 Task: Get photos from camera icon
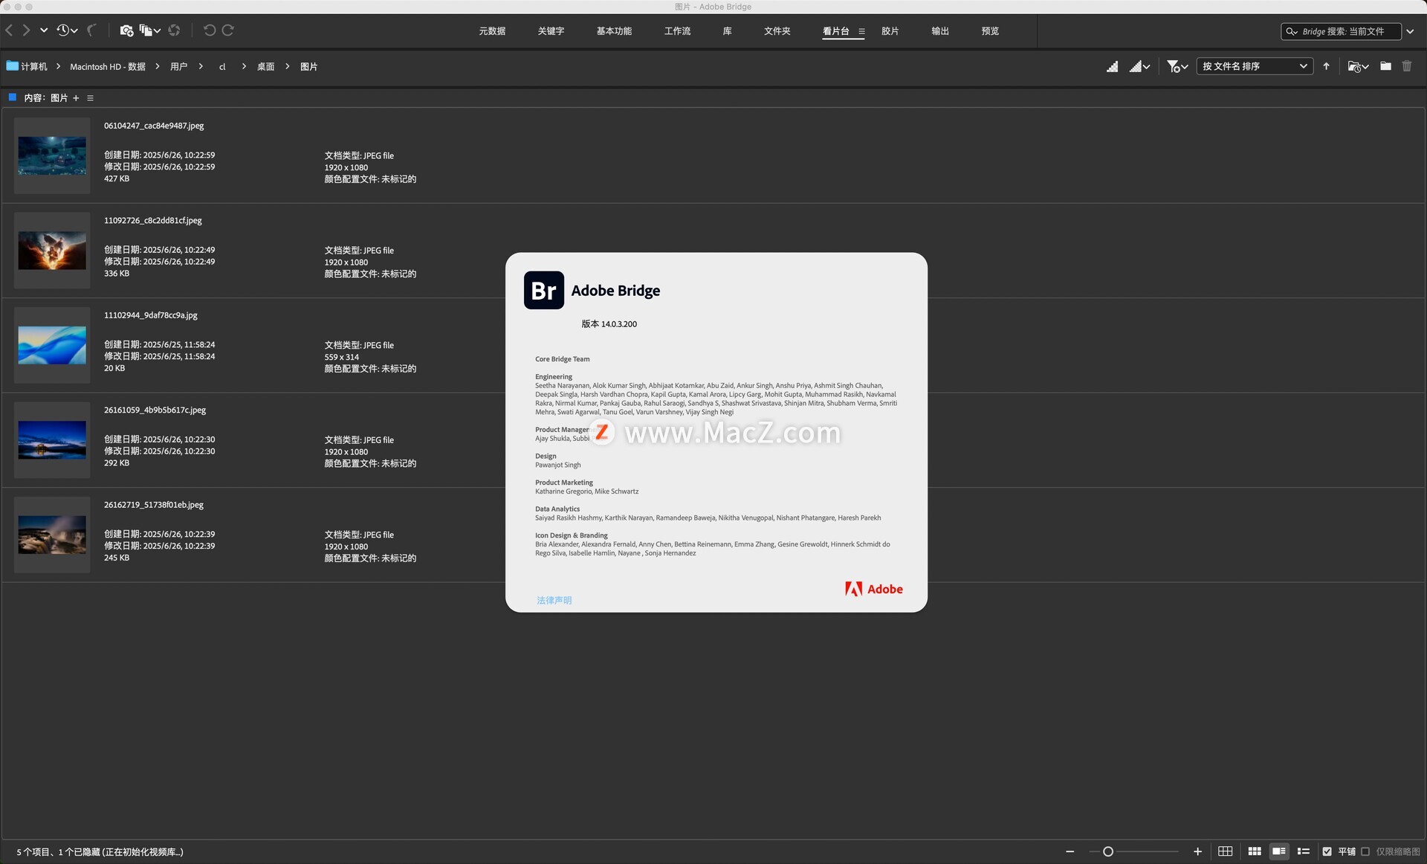(x=126, y=30)
